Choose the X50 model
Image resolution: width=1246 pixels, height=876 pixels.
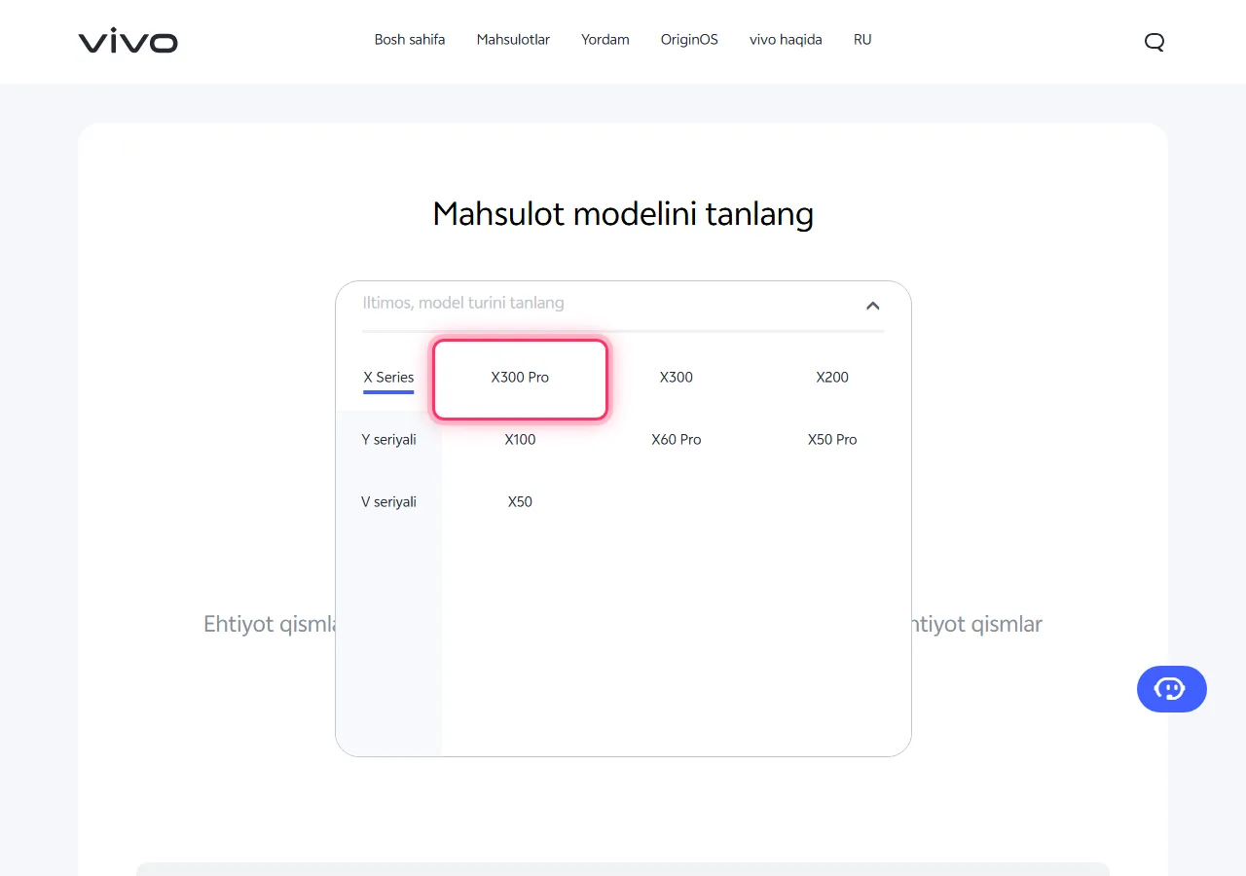520,502
